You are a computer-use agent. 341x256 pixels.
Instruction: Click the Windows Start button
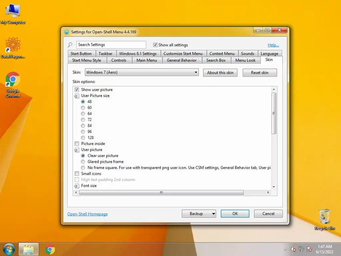pos(9,249)
